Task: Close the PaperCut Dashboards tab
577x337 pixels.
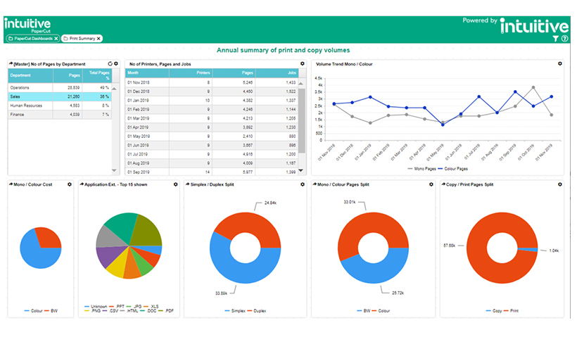Action: pos(56,39)
